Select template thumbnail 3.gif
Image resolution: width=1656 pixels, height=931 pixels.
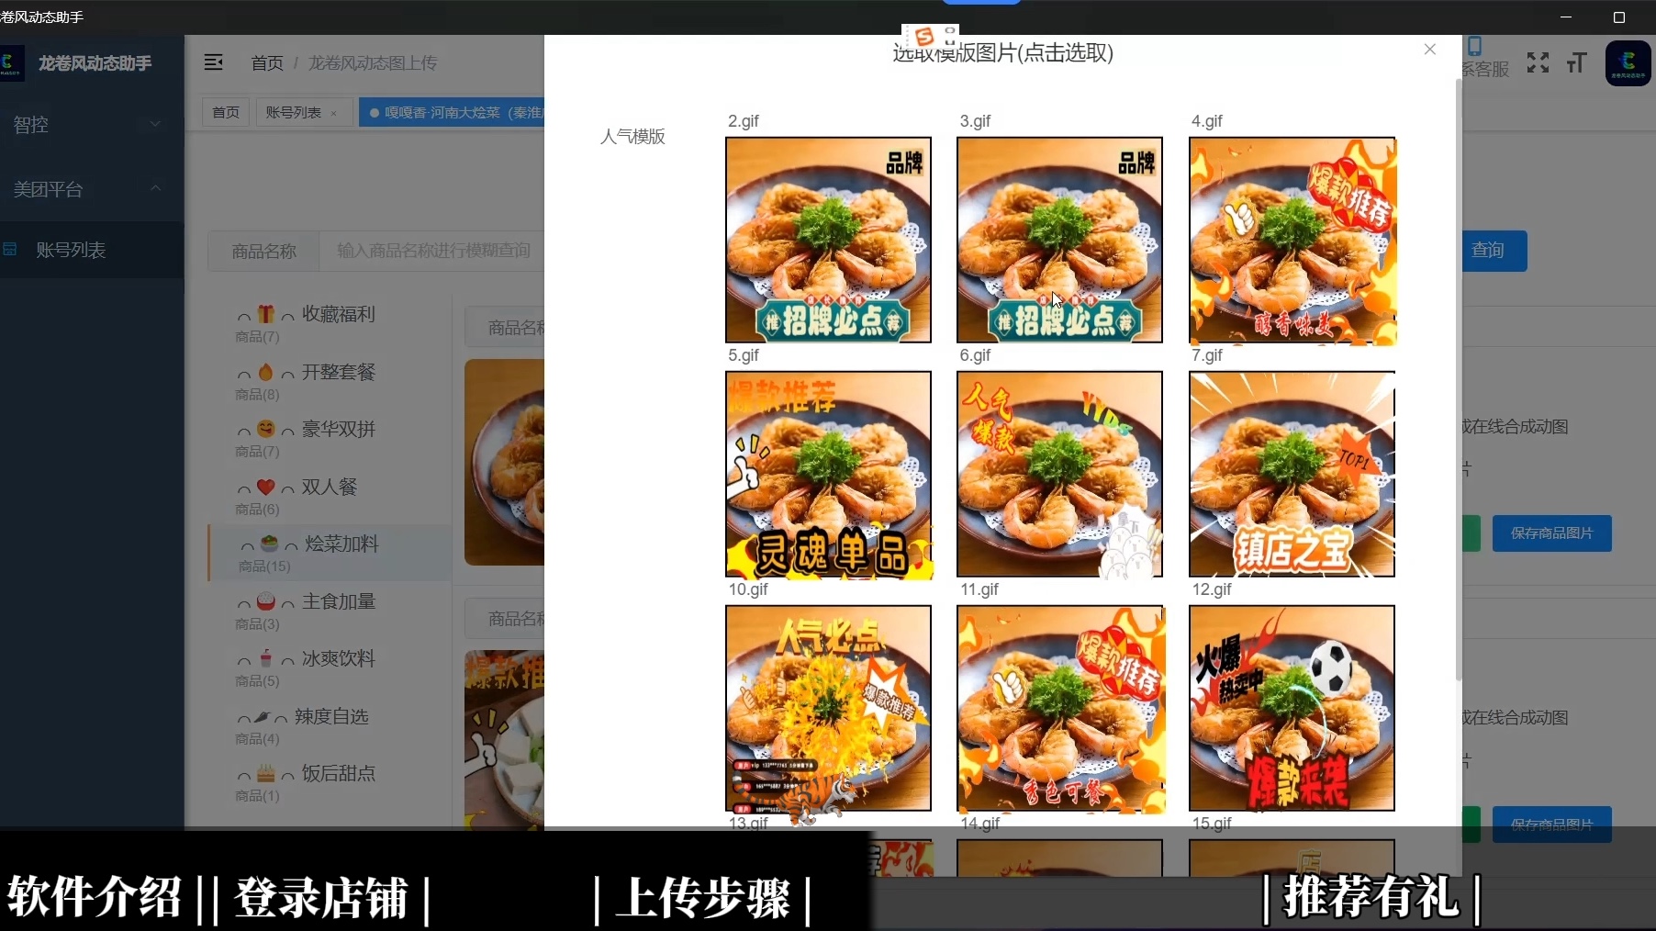(1058, 240)
